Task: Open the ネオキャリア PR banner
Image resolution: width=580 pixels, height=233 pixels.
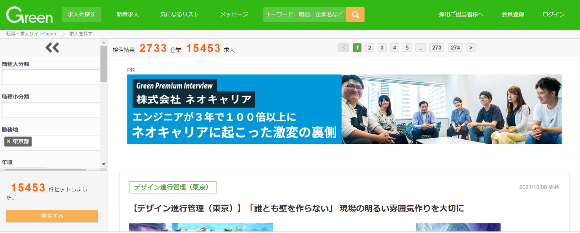Action: 345,109
